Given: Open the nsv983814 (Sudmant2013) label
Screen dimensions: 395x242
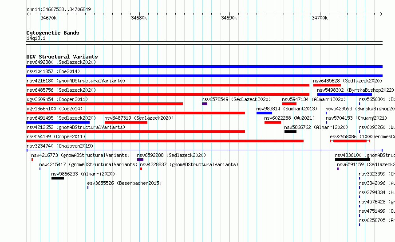Looking at the screenshot, I should point(287,109).
